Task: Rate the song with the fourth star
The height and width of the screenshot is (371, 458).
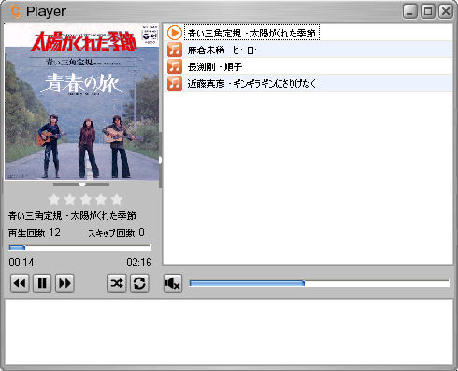Action: point(101,199)
